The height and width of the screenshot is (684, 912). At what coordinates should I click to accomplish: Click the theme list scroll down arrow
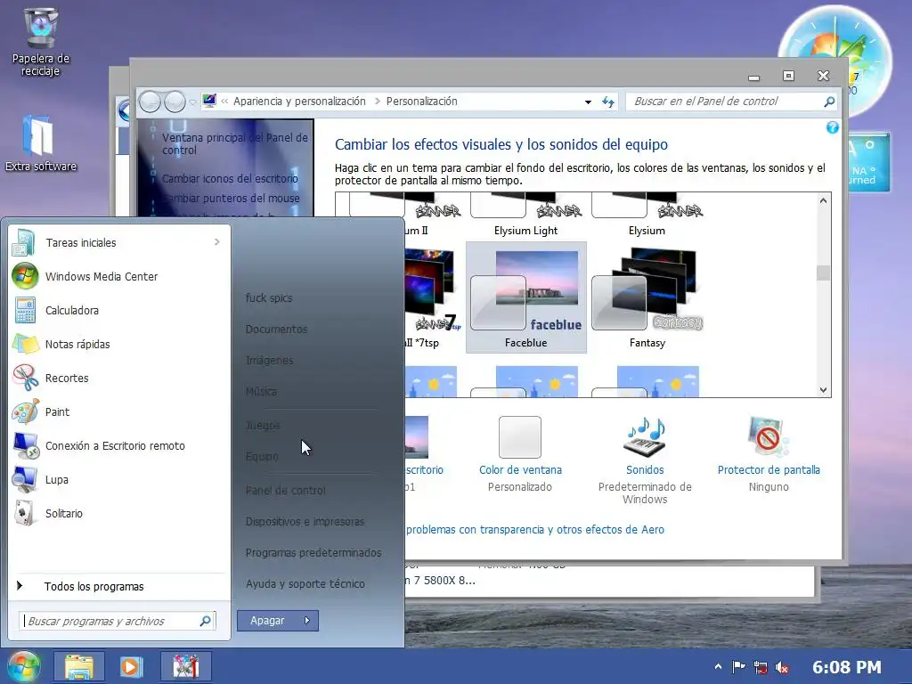pos(823,390)
